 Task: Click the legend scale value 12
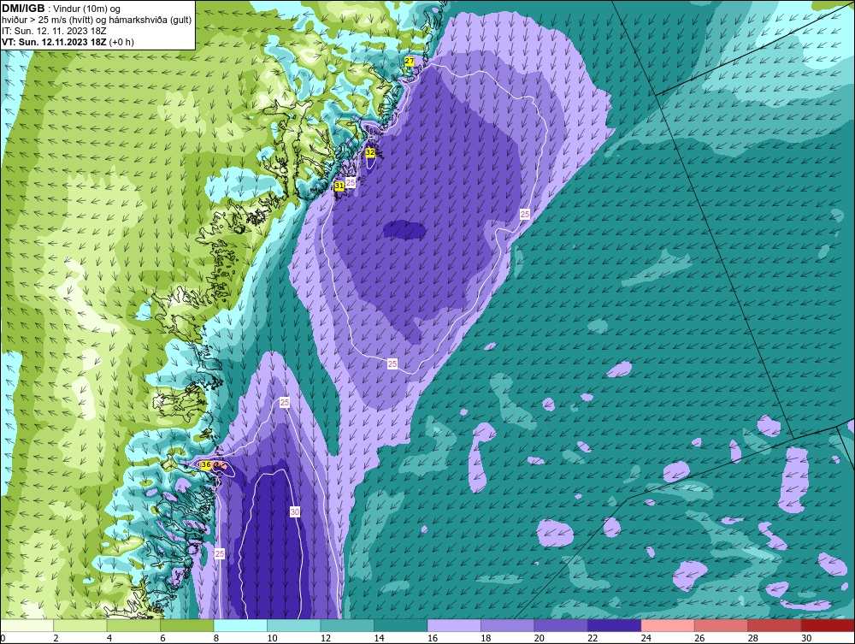(x=326, y=638)
